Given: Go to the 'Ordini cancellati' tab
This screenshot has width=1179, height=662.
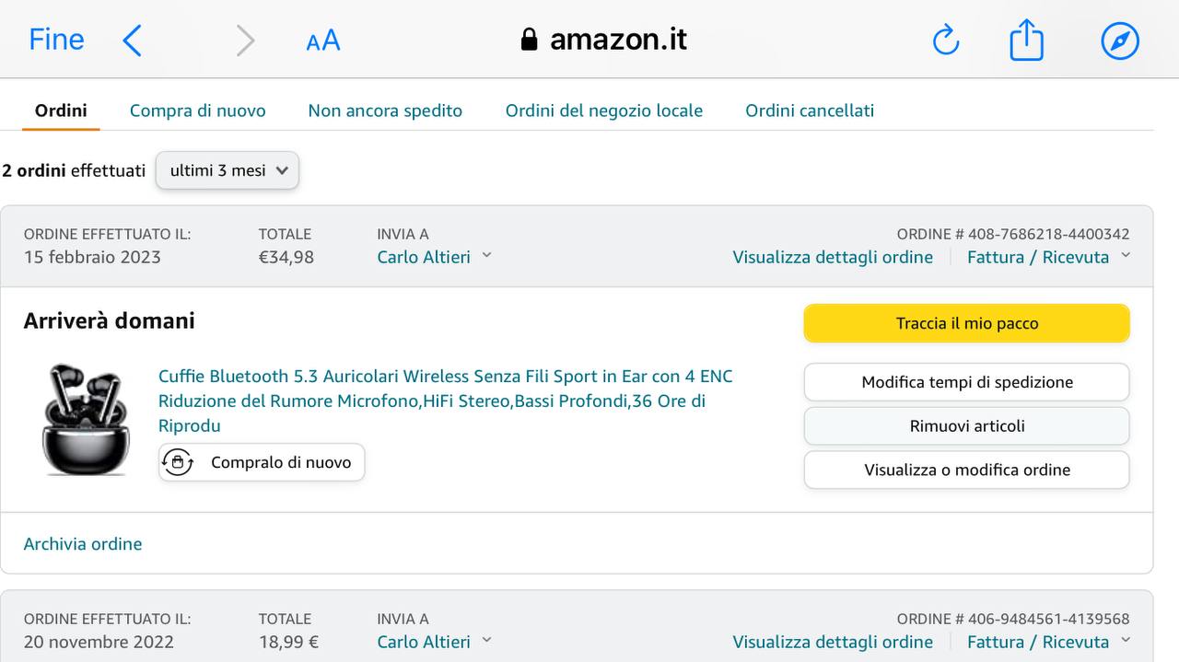Looking at the screenshot, I should coord(810,110).
